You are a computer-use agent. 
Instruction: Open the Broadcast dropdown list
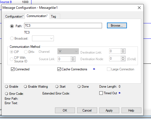[43, 38]
